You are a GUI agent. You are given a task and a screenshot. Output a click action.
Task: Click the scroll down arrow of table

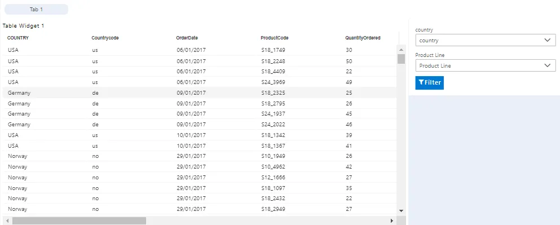click(401, 211)
